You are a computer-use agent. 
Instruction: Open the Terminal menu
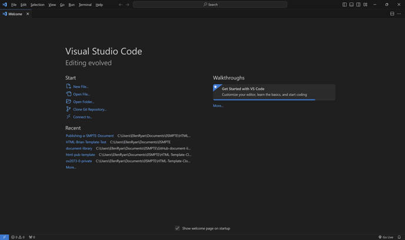(85, 5)
